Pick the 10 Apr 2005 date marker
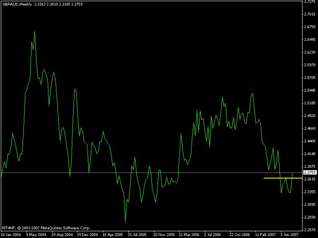 point(112,234)
